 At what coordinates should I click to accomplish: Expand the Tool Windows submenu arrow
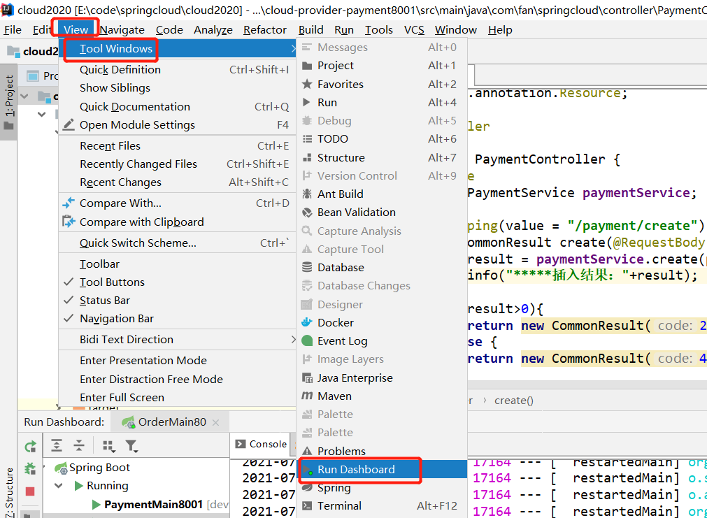pyautogui.click(x=294, y=49)
